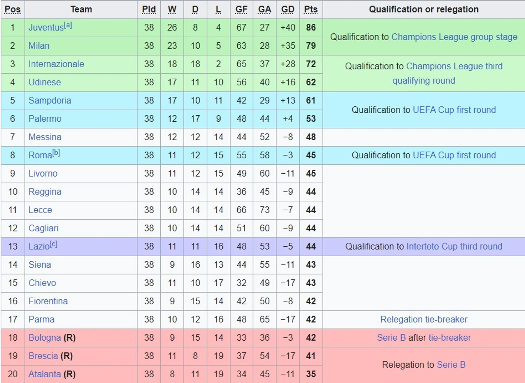Open footnote [a] beside Juventus
The width and height of the screenshot is (525, 383).
68,25
